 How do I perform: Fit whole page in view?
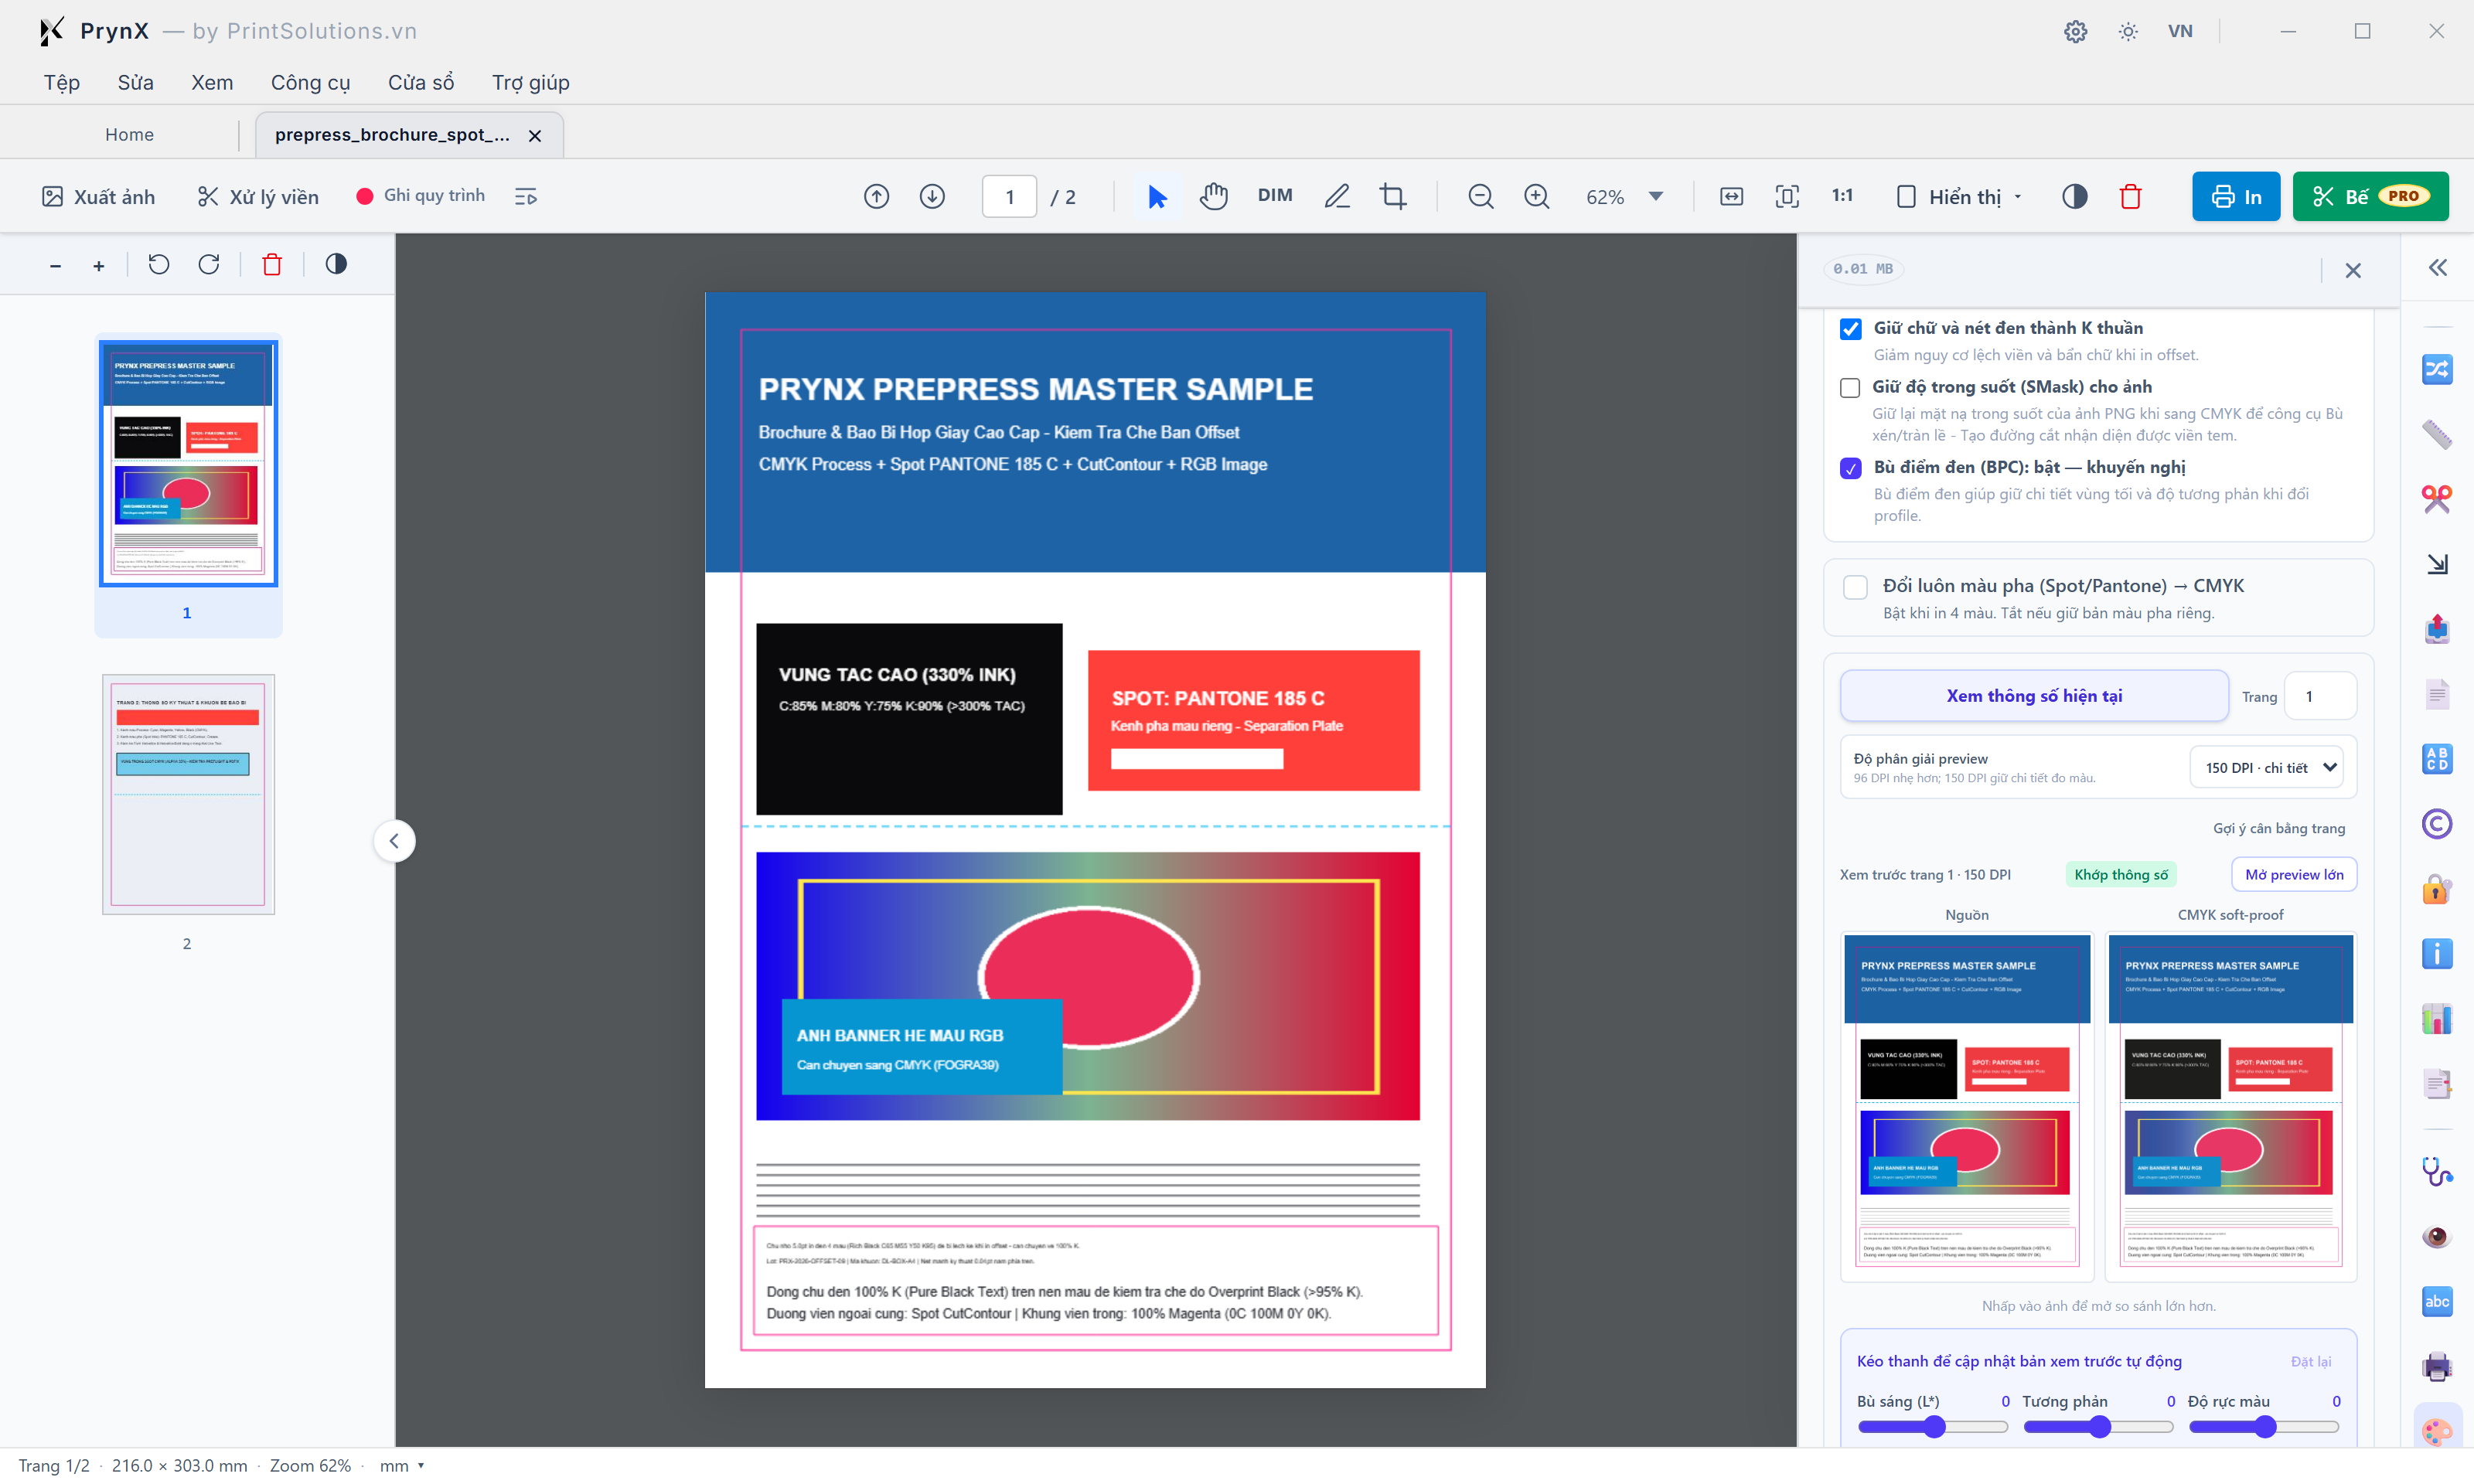[x=1787, y=197]
